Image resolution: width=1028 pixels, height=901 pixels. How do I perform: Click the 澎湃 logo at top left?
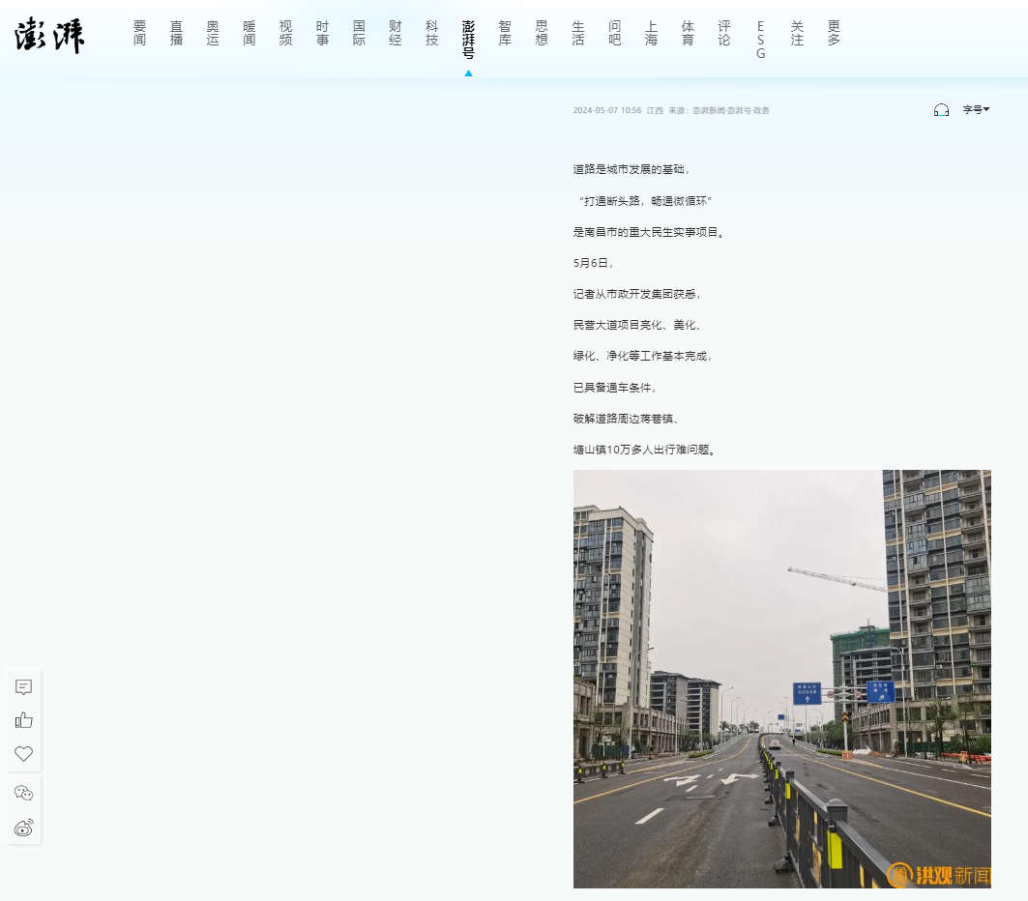pos(50,36)
